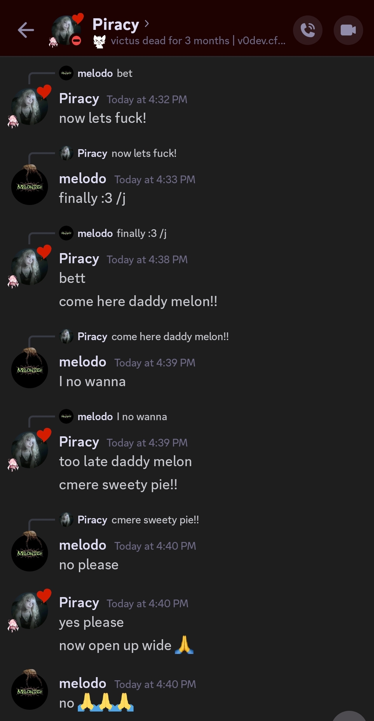Jump to replied message 'melodo bet'
Screen dimensions: 374x721
[x=105, y=73]
